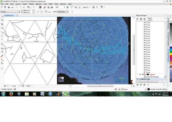
Task: Toggle the Show Rulers icon in toolbar
Action: (x=72, y=7)
